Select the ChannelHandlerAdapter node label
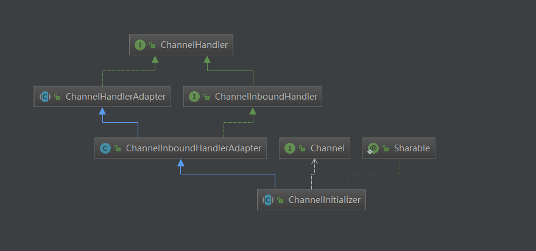This screenshot has width=536, height=251. coord(116,96)
